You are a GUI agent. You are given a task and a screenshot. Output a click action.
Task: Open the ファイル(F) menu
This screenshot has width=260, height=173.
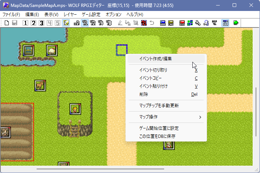point(11,15)
